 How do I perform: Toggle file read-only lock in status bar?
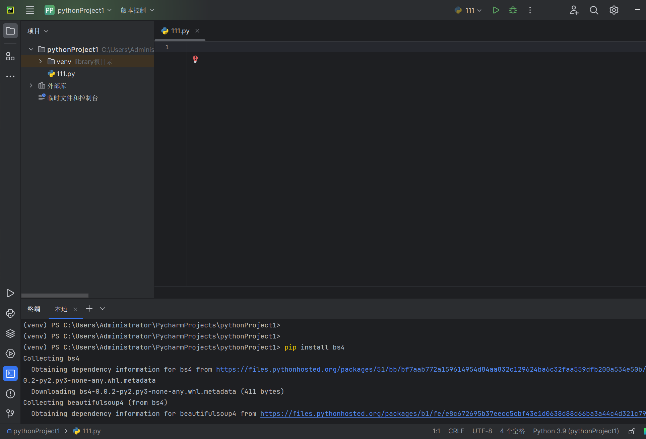[632, 431]
